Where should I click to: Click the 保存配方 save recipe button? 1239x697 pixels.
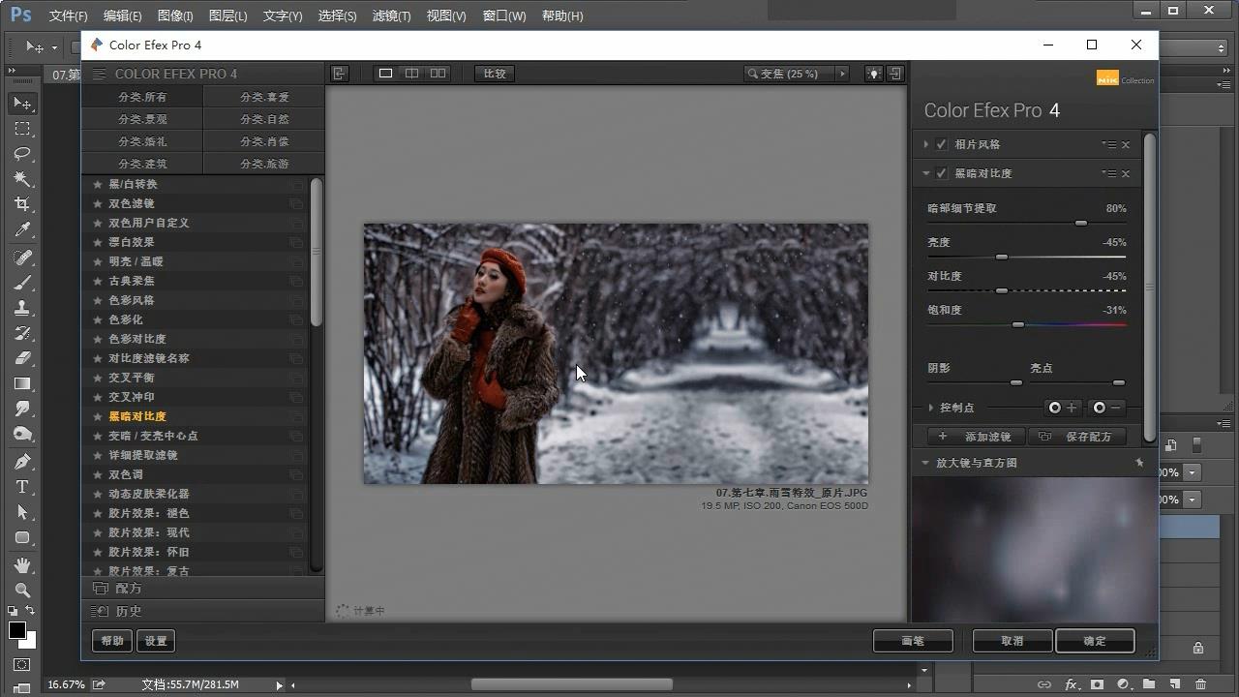click(x=1078, y=437)
